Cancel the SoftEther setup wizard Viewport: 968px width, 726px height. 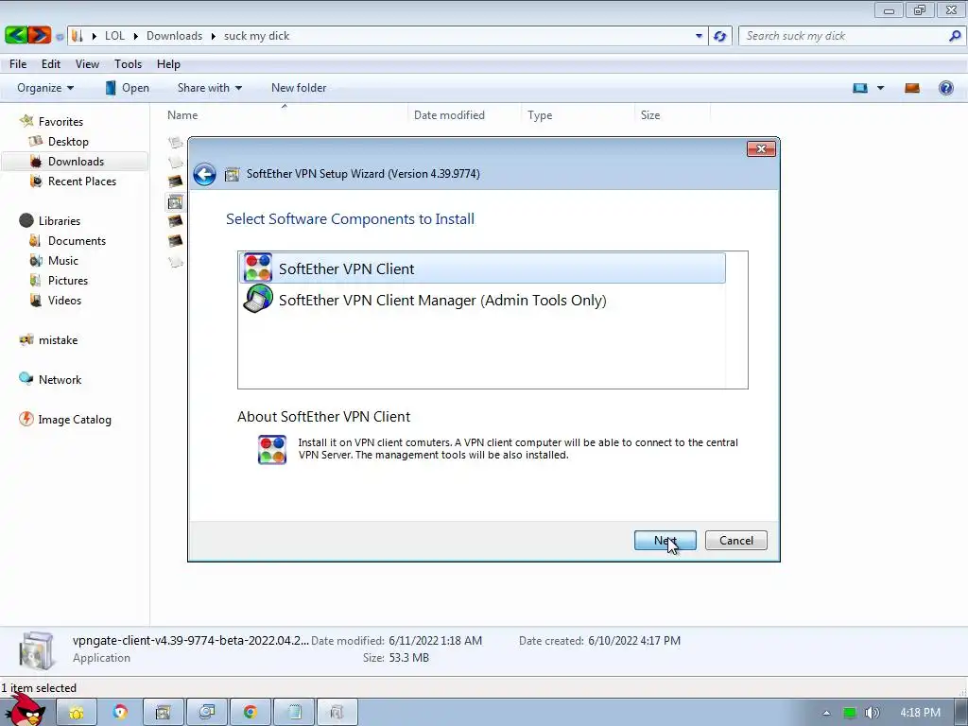(x=735, y=540)
